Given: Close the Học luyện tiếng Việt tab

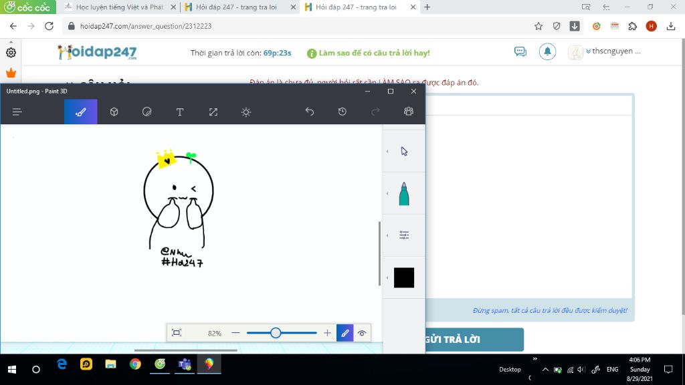Looking at the screenshot, I should (173, 7).
